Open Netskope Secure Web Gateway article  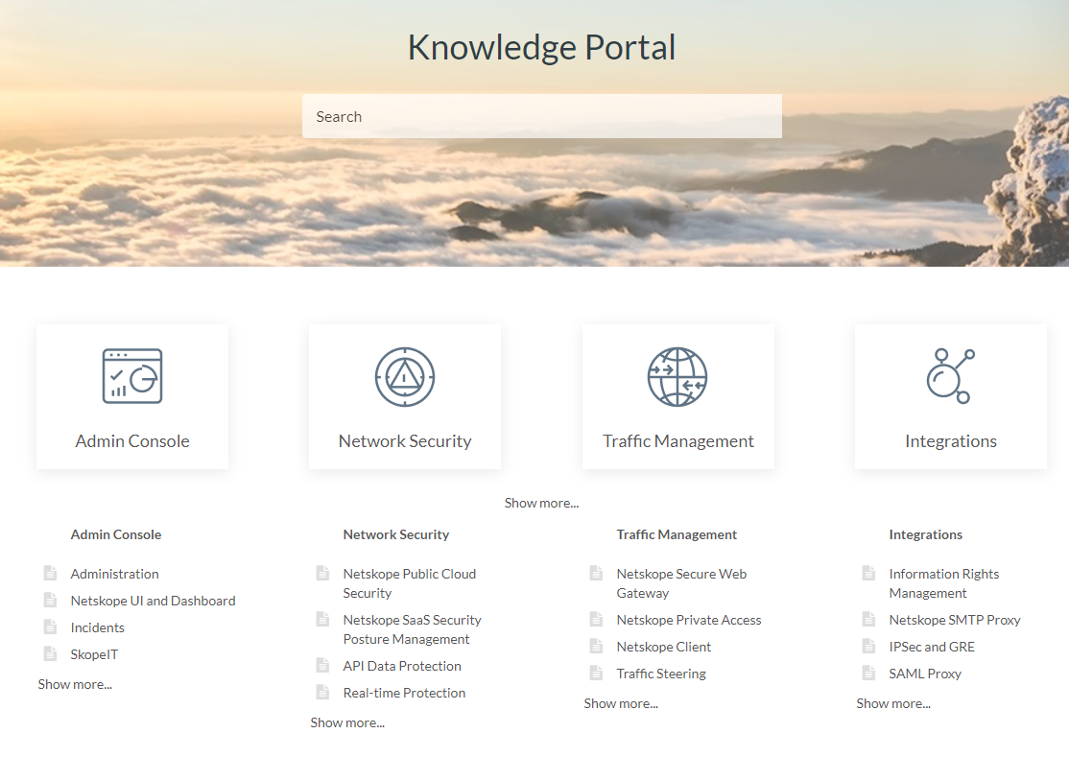681,583
